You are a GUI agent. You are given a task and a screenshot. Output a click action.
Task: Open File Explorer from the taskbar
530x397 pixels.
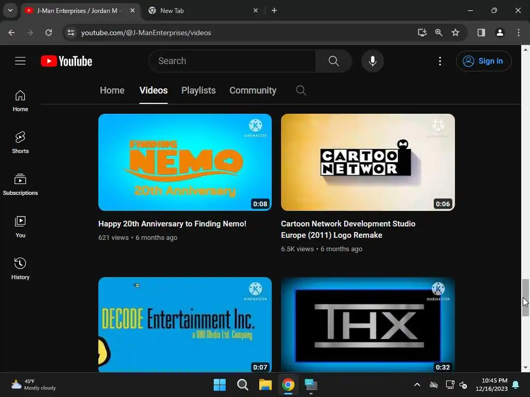pos(266,385)
